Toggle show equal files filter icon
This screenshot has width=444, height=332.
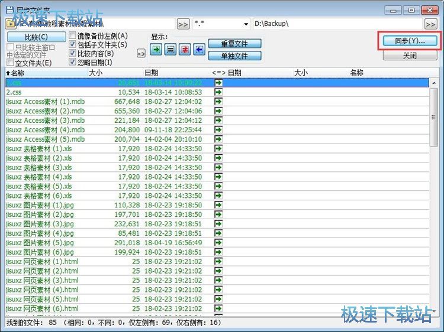point(170,50)
